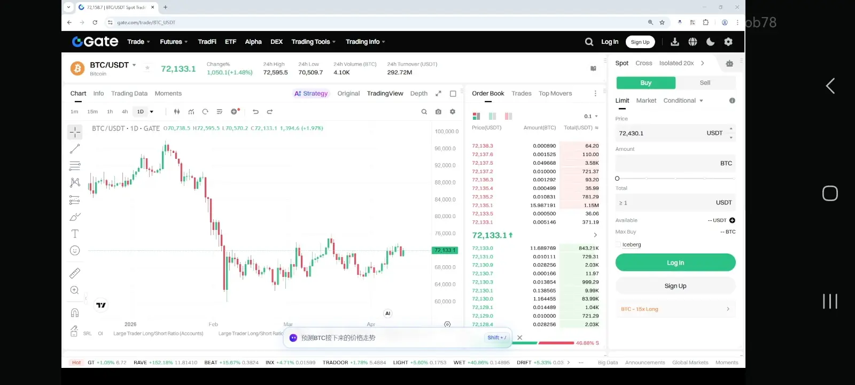This screenshot has height=385, width=855.
Task: Expand the chart timeframe dropdown arrow
Action: 152,112
